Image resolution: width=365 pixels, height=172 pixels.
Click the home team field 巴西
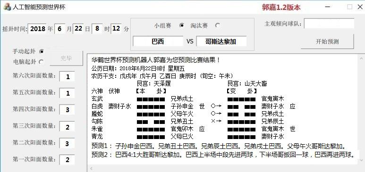pos(158,41)
